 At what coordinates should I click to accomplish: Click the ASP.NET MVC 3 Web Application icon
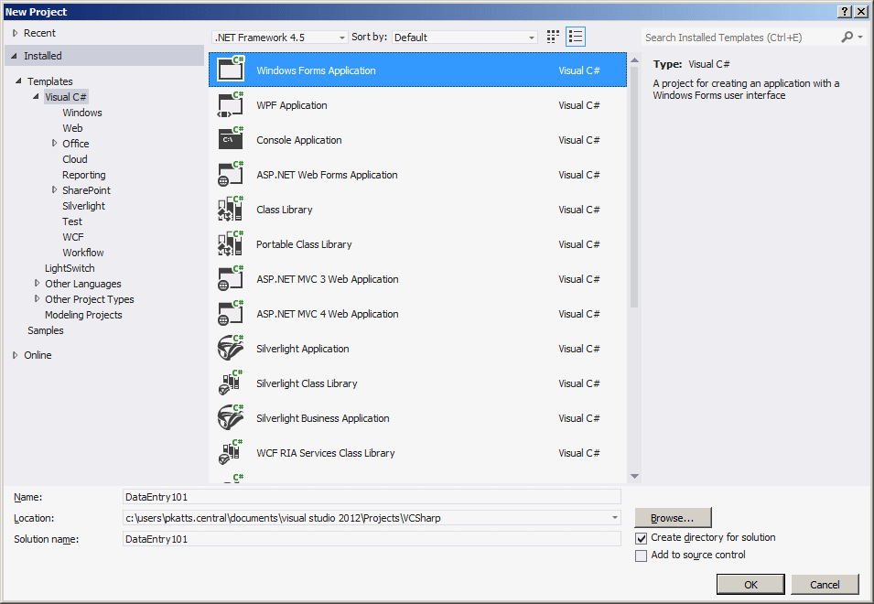click(231, 278)
